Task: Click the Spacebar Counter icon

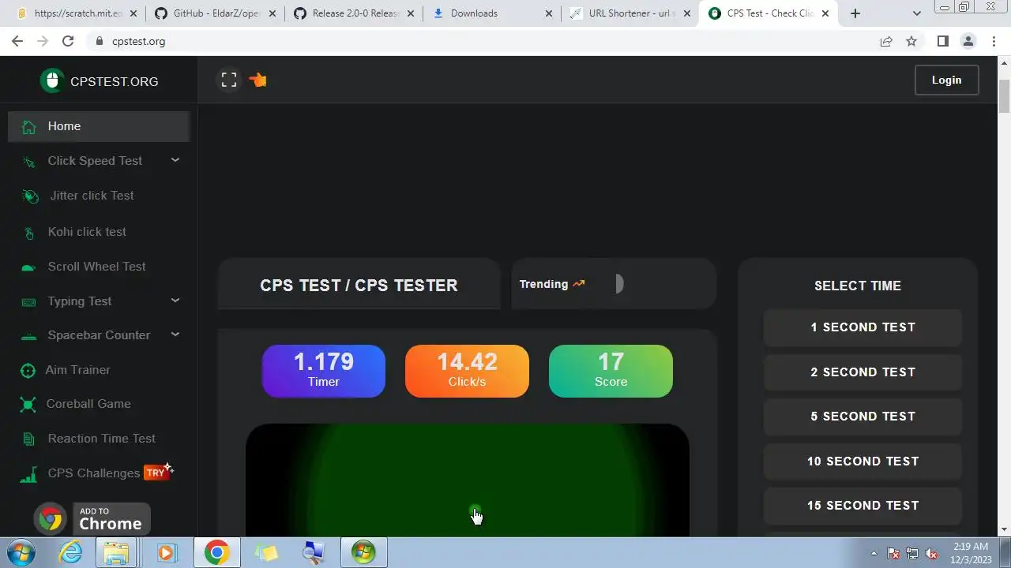Action: pos(28,337)
